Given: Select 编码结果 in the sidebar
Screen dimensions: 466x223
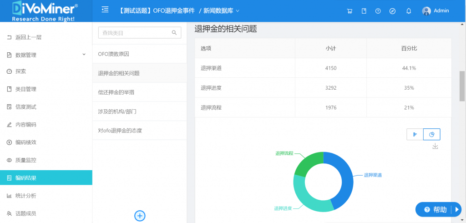Looking at the screenshot, I should click(x=46, y=178).
